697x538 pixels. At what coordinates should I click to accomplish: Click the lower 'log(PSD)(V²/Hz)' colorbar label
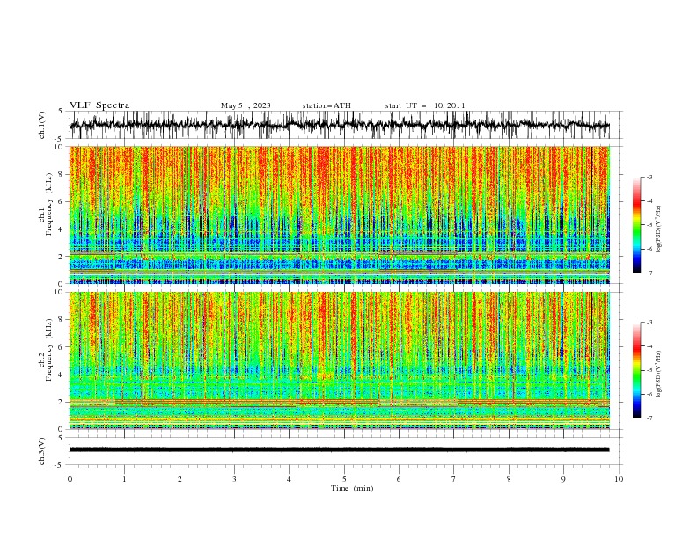(x=658, y=374)
